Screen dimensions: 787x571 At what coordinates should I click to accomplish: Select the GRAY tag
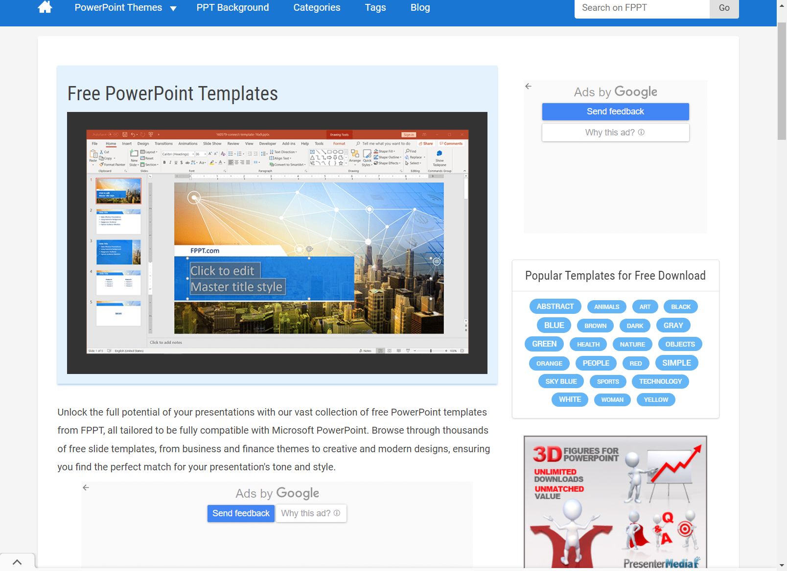tap(673, 326)
